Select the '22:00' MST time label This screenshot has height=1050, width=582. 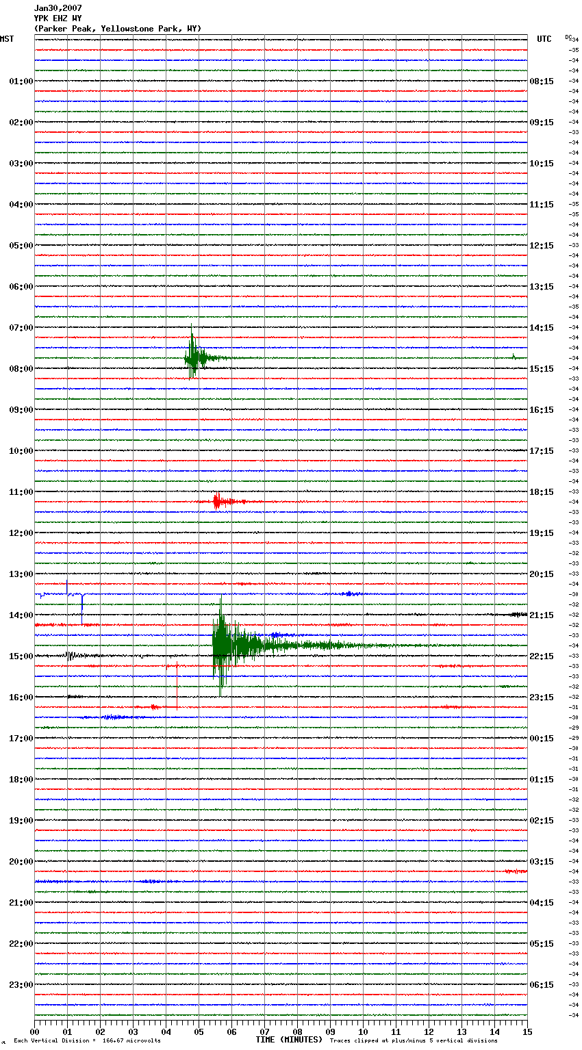tap(21, 944)
